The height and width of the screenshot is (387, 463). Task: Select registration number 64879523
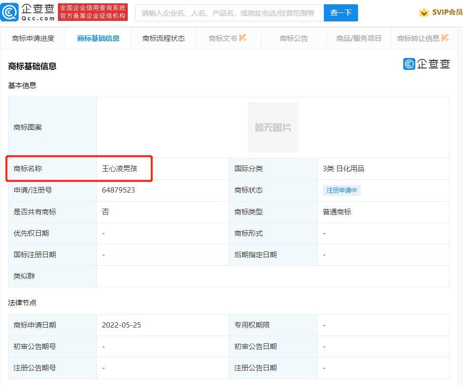[x=118, y=190]
